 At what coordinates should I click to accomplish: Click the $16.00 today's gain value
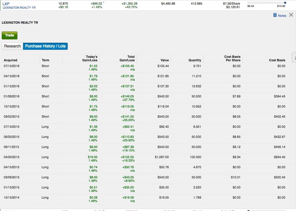coord(93,157)
